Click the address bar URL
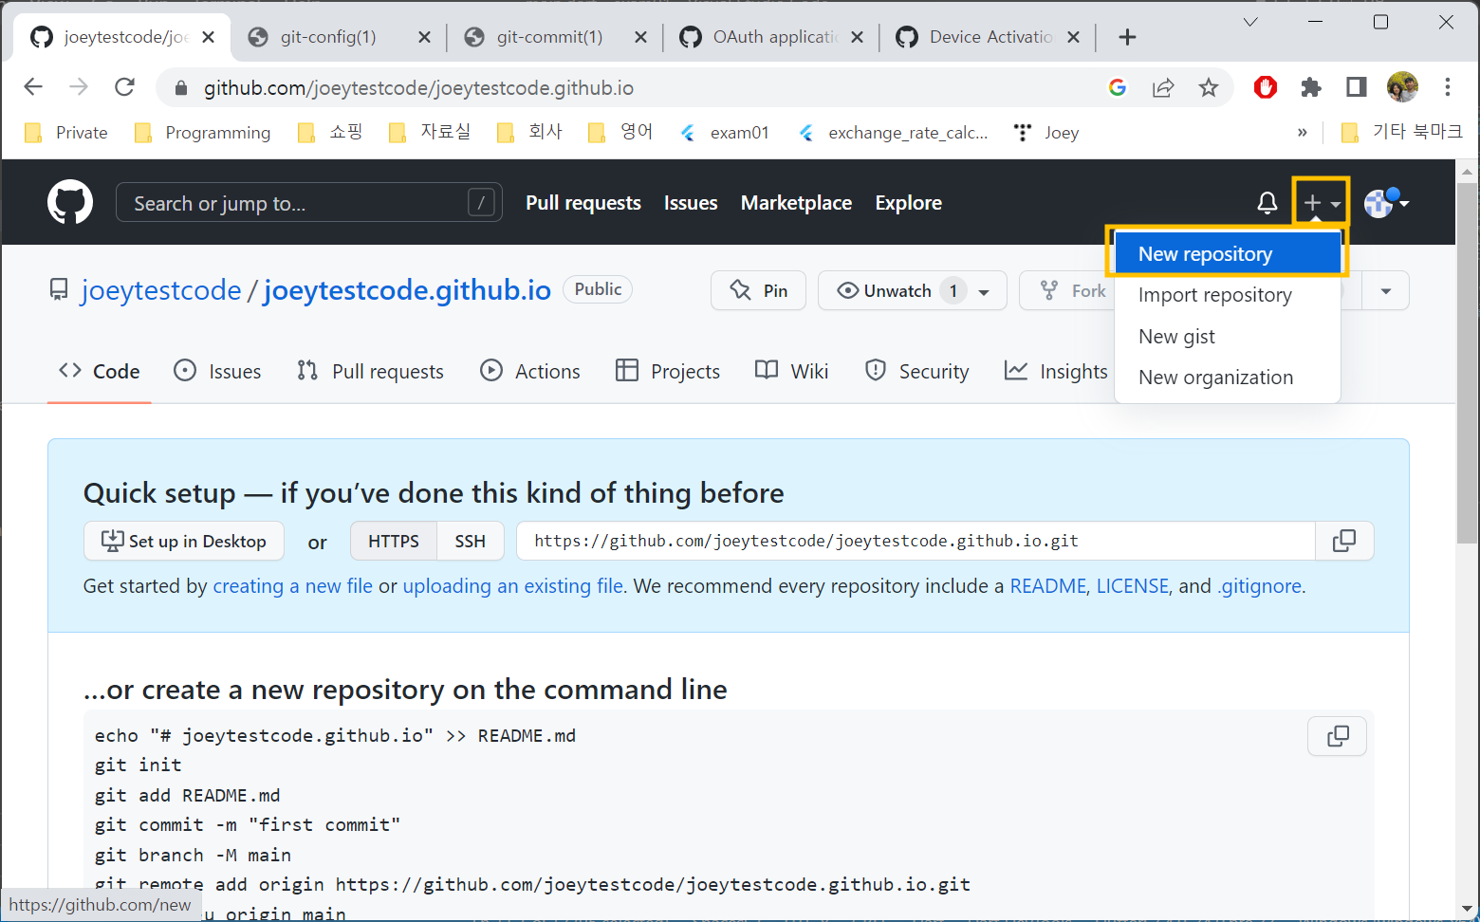 [x=418, y=88]
